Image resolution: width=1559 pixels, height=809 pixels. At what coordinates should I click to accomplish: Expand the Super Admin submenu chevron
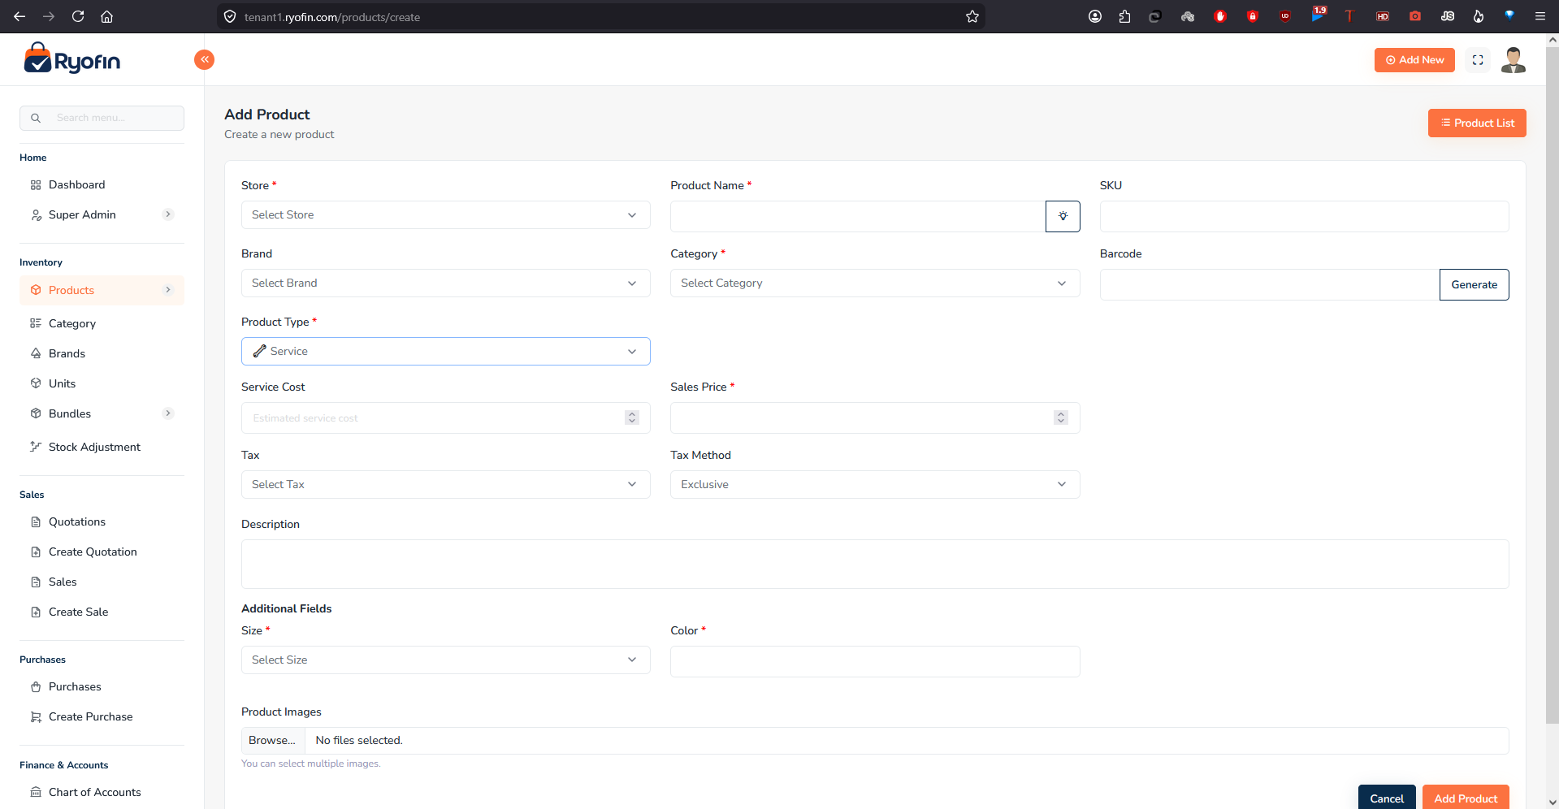168,214
